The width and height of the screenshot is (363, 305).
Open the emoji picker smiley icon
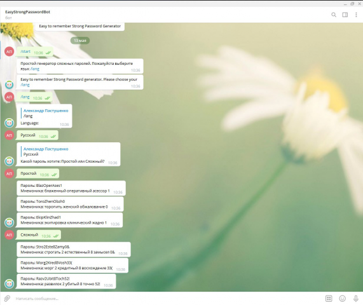point(343,299)
